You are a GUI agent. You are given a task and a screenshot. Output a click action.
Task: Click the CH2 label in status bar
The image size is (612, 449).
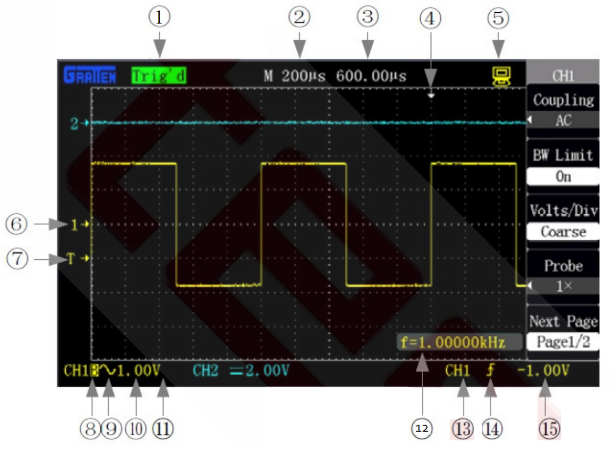coord(206,371)
